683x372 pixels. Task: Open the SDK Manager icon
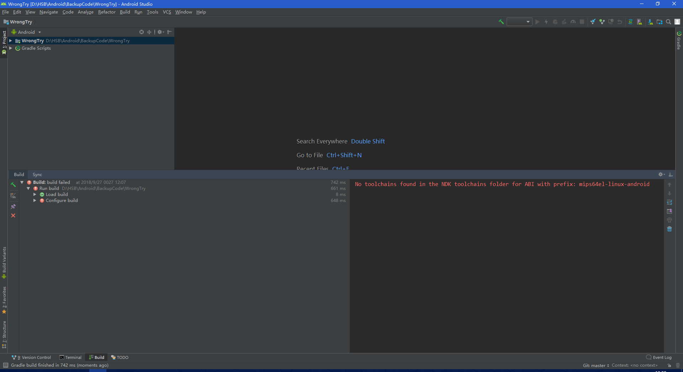pyautogui.click(x=651, y=22)
